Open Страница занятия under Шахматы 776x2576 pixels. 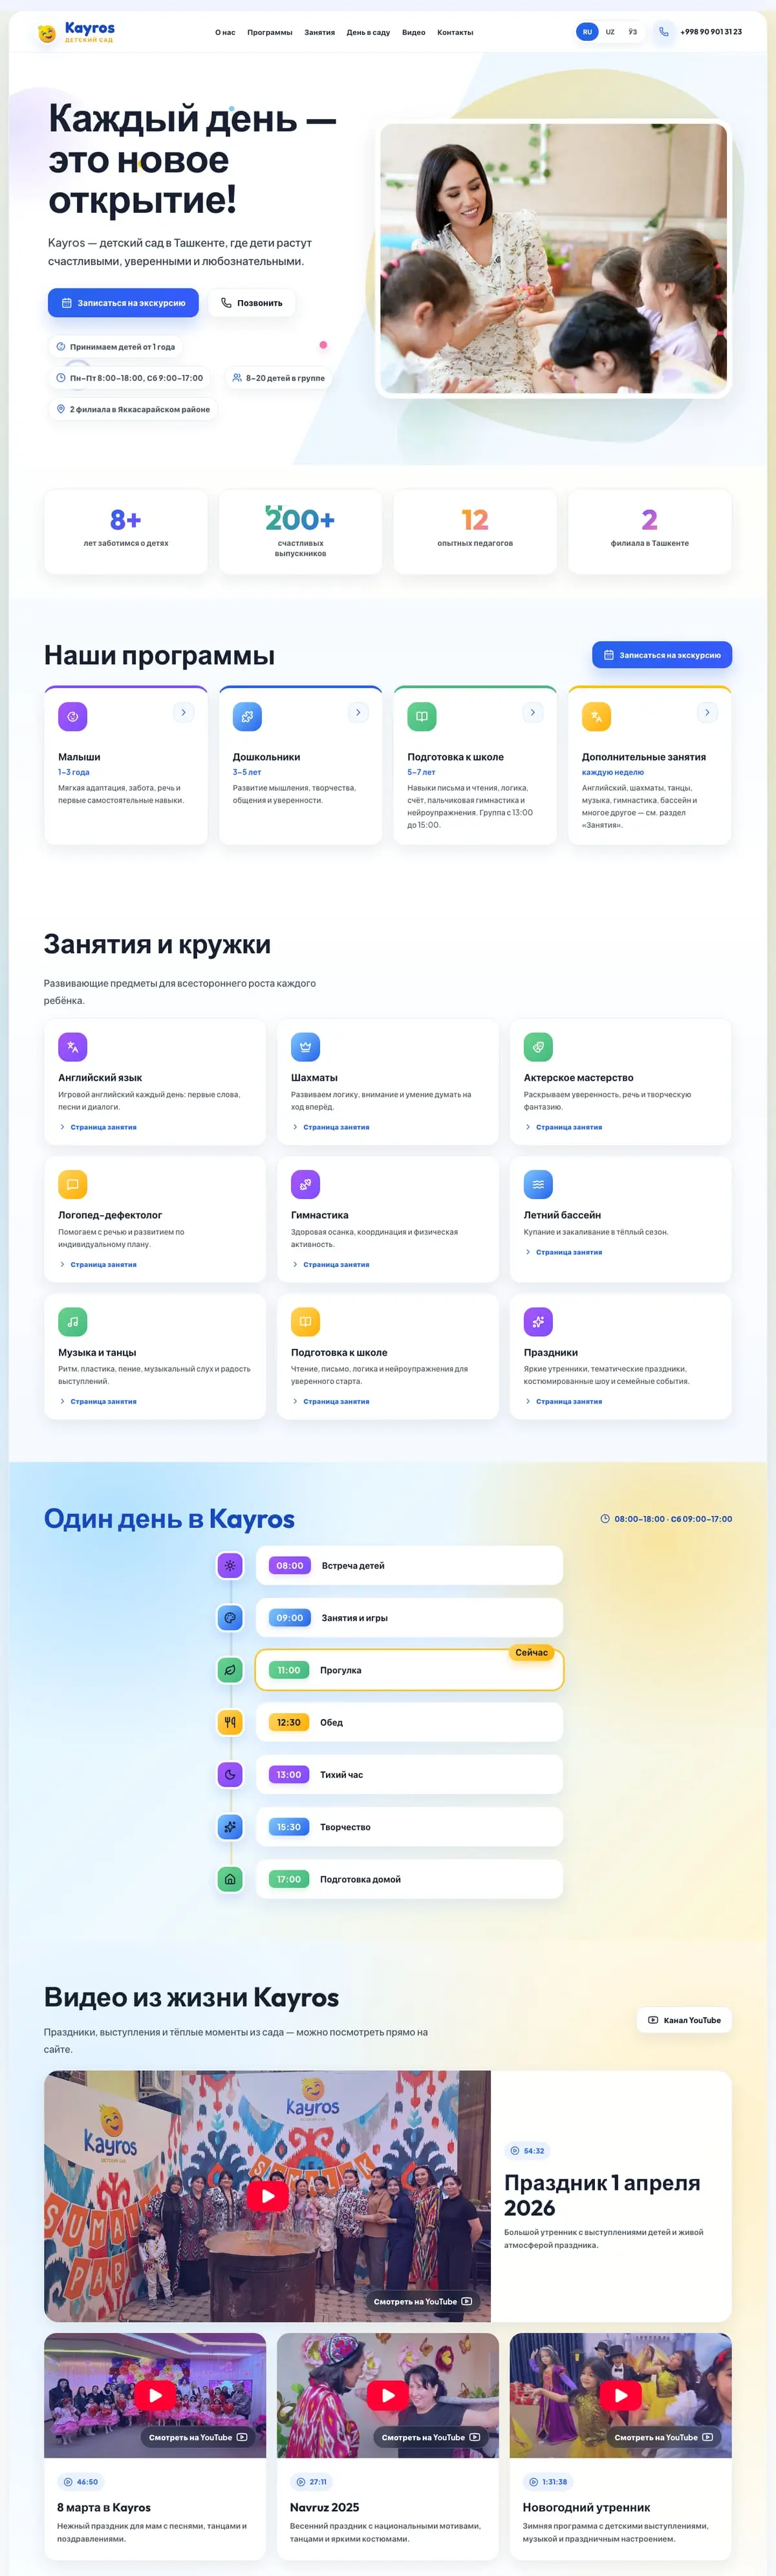click(331, 1127)
